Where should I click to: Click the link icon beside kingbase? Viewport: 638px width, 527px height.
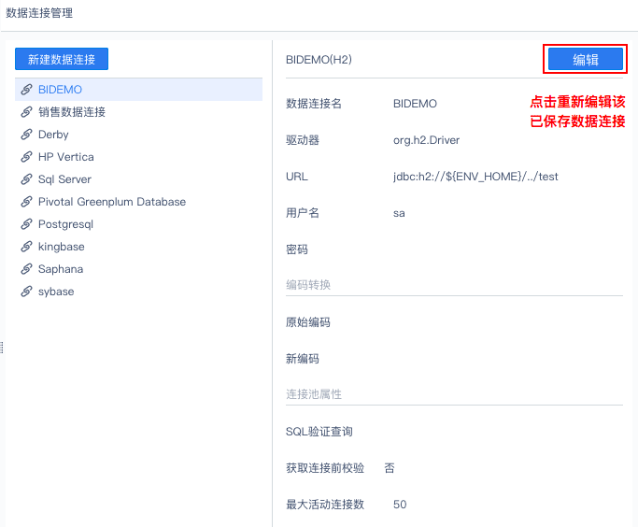point(26,247)
